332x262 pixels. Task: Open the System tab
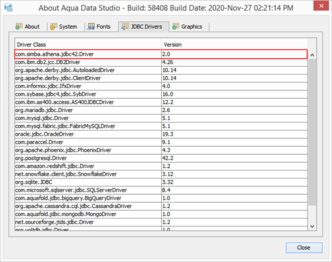click(63, 27)
